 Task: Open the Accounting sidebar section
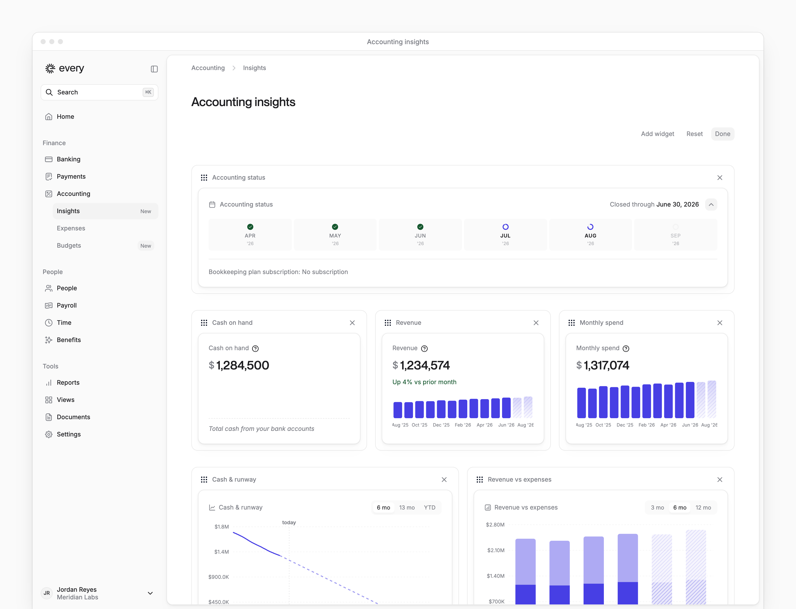pyautogui.click(x=99, y=194)
